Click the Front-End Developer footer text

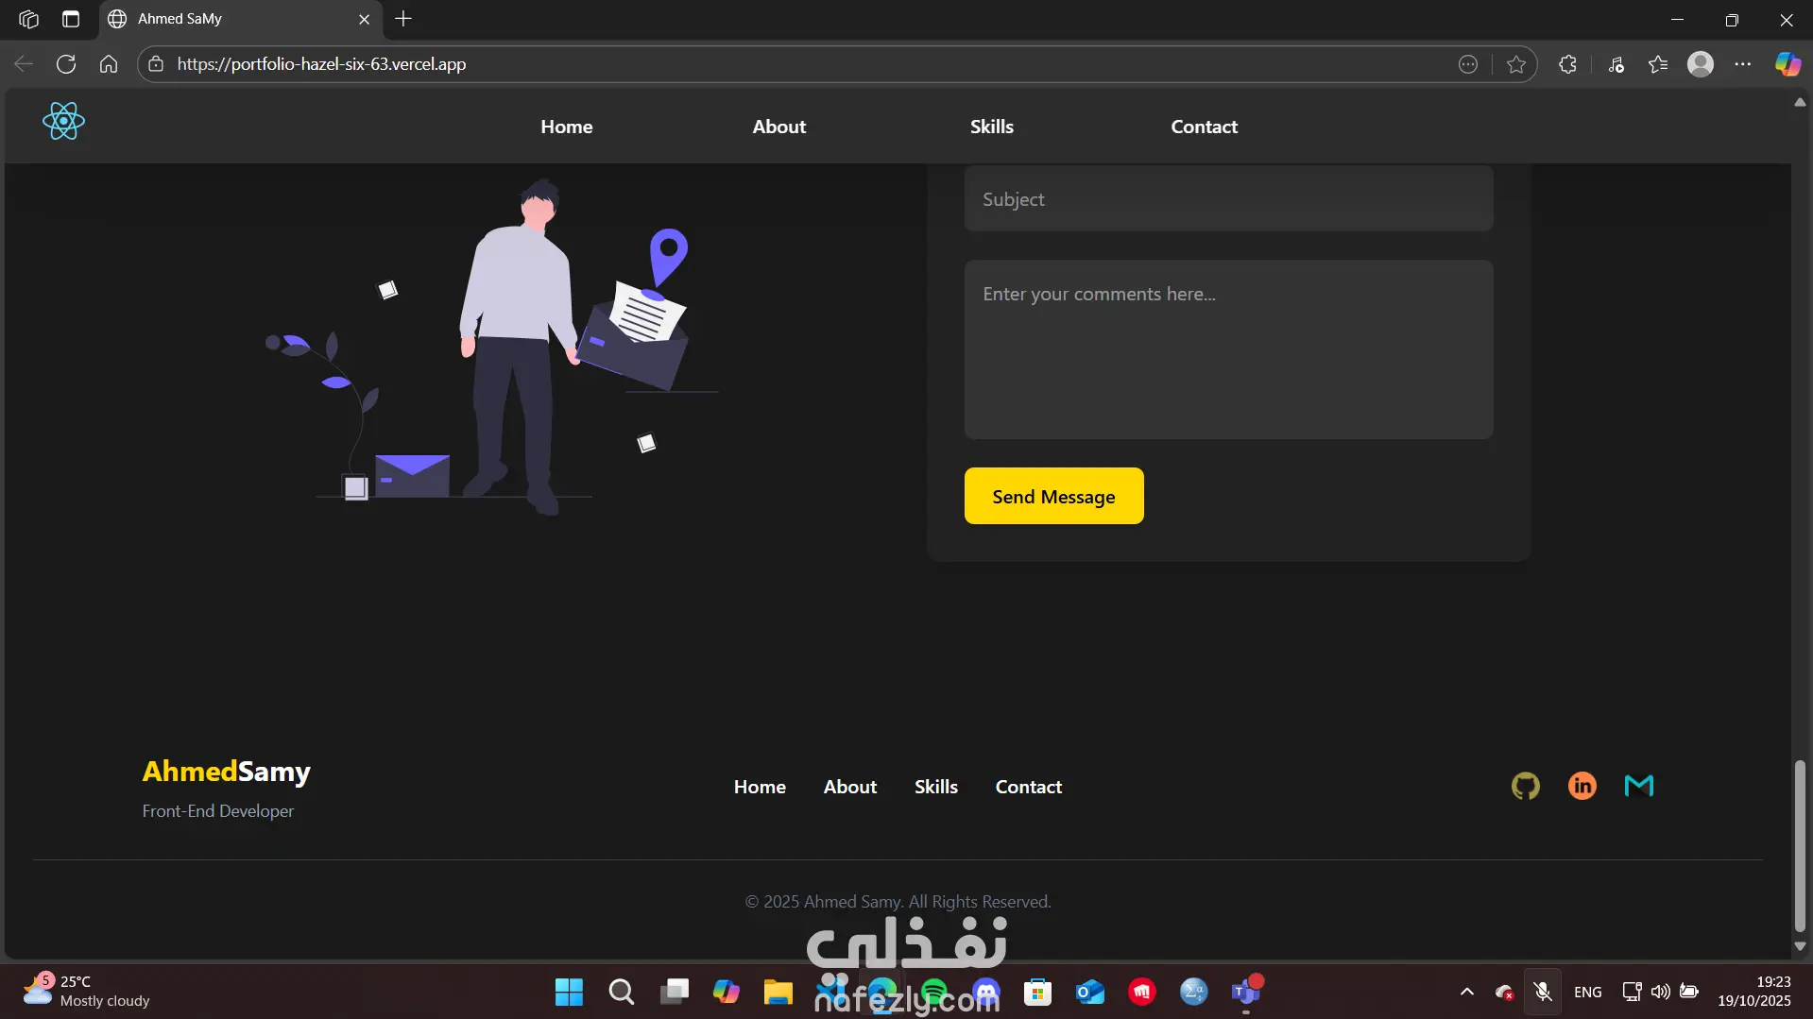coord(218,811)
